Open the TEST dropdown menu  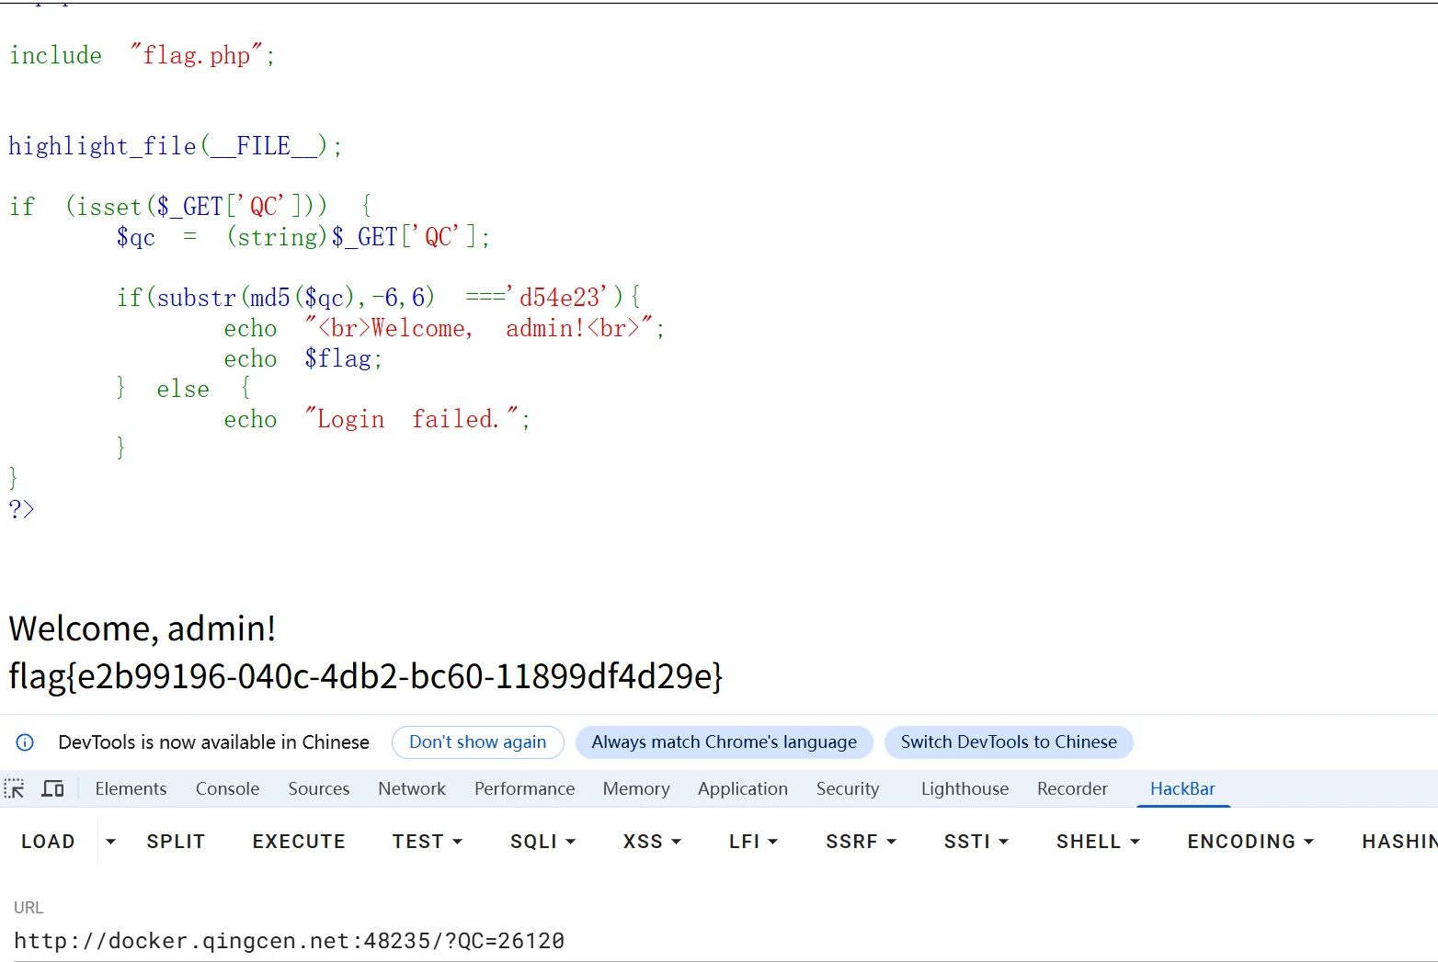pyautogui.click(x=427, y=842)
